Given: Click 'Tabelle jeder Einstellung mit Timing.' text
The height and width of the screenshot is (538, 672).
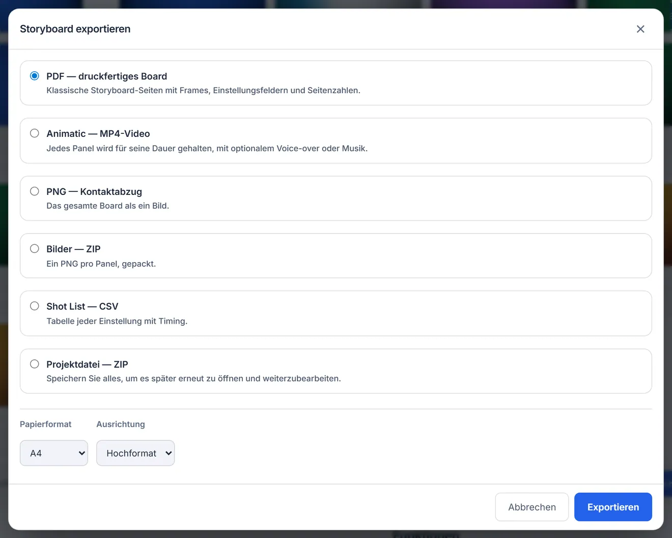Looking at the screenshot, I should [117, 321].
